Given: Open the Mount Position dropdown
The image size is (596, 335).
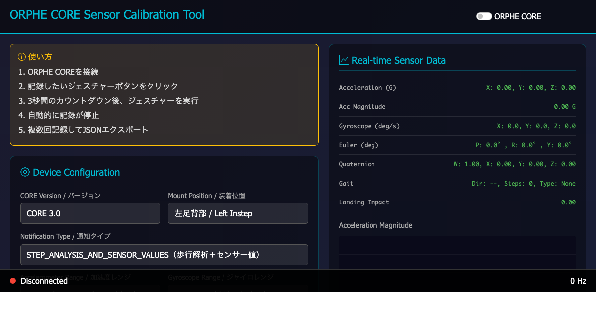Looking at the screenshot, I should pyautogui.click(x=238, y=213).
